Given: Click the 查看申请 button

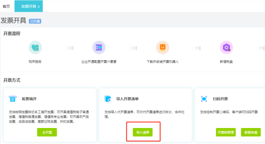Looking at the screenshot, I should pyautogui.click(x=251, y=132).
